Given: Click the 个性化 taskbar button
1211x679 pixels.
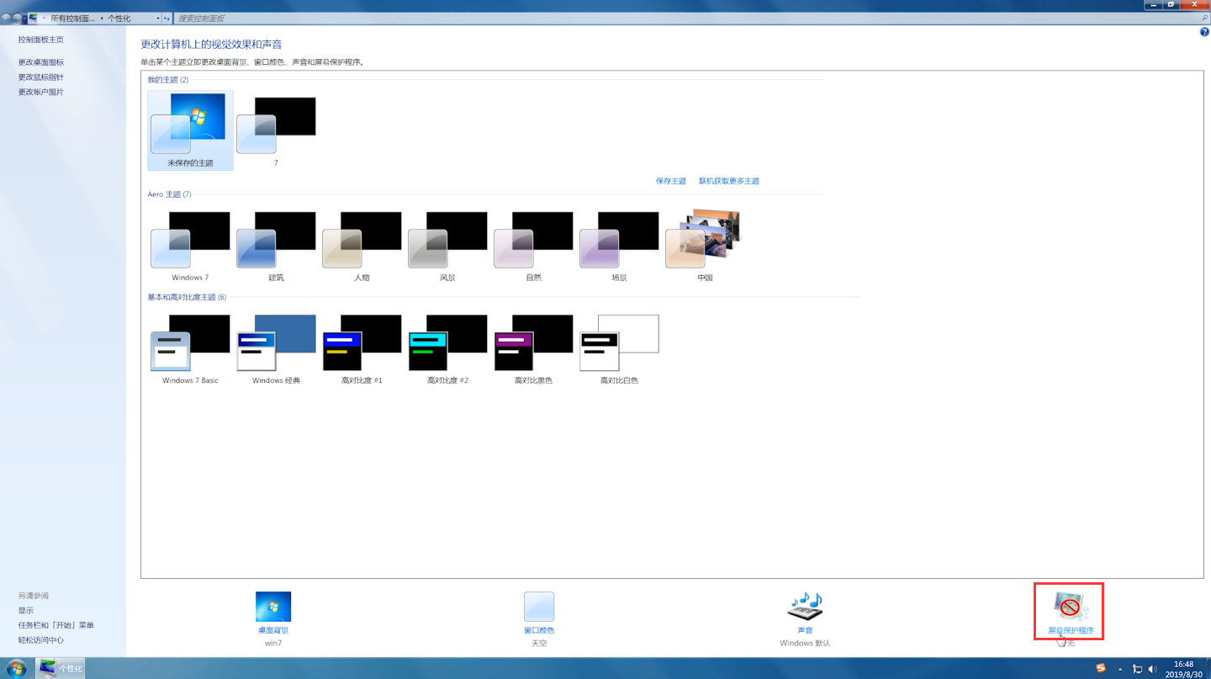Looking at the screenshot, I should point(61,669).
